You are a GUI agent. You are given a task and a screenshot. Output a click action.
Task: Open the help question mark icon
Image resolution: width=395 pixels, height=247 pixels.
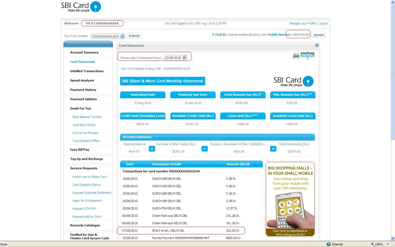tap(317, 46)
